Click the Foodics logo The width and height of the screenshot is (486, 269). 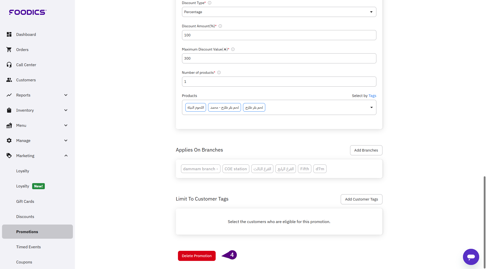[28, 12]
